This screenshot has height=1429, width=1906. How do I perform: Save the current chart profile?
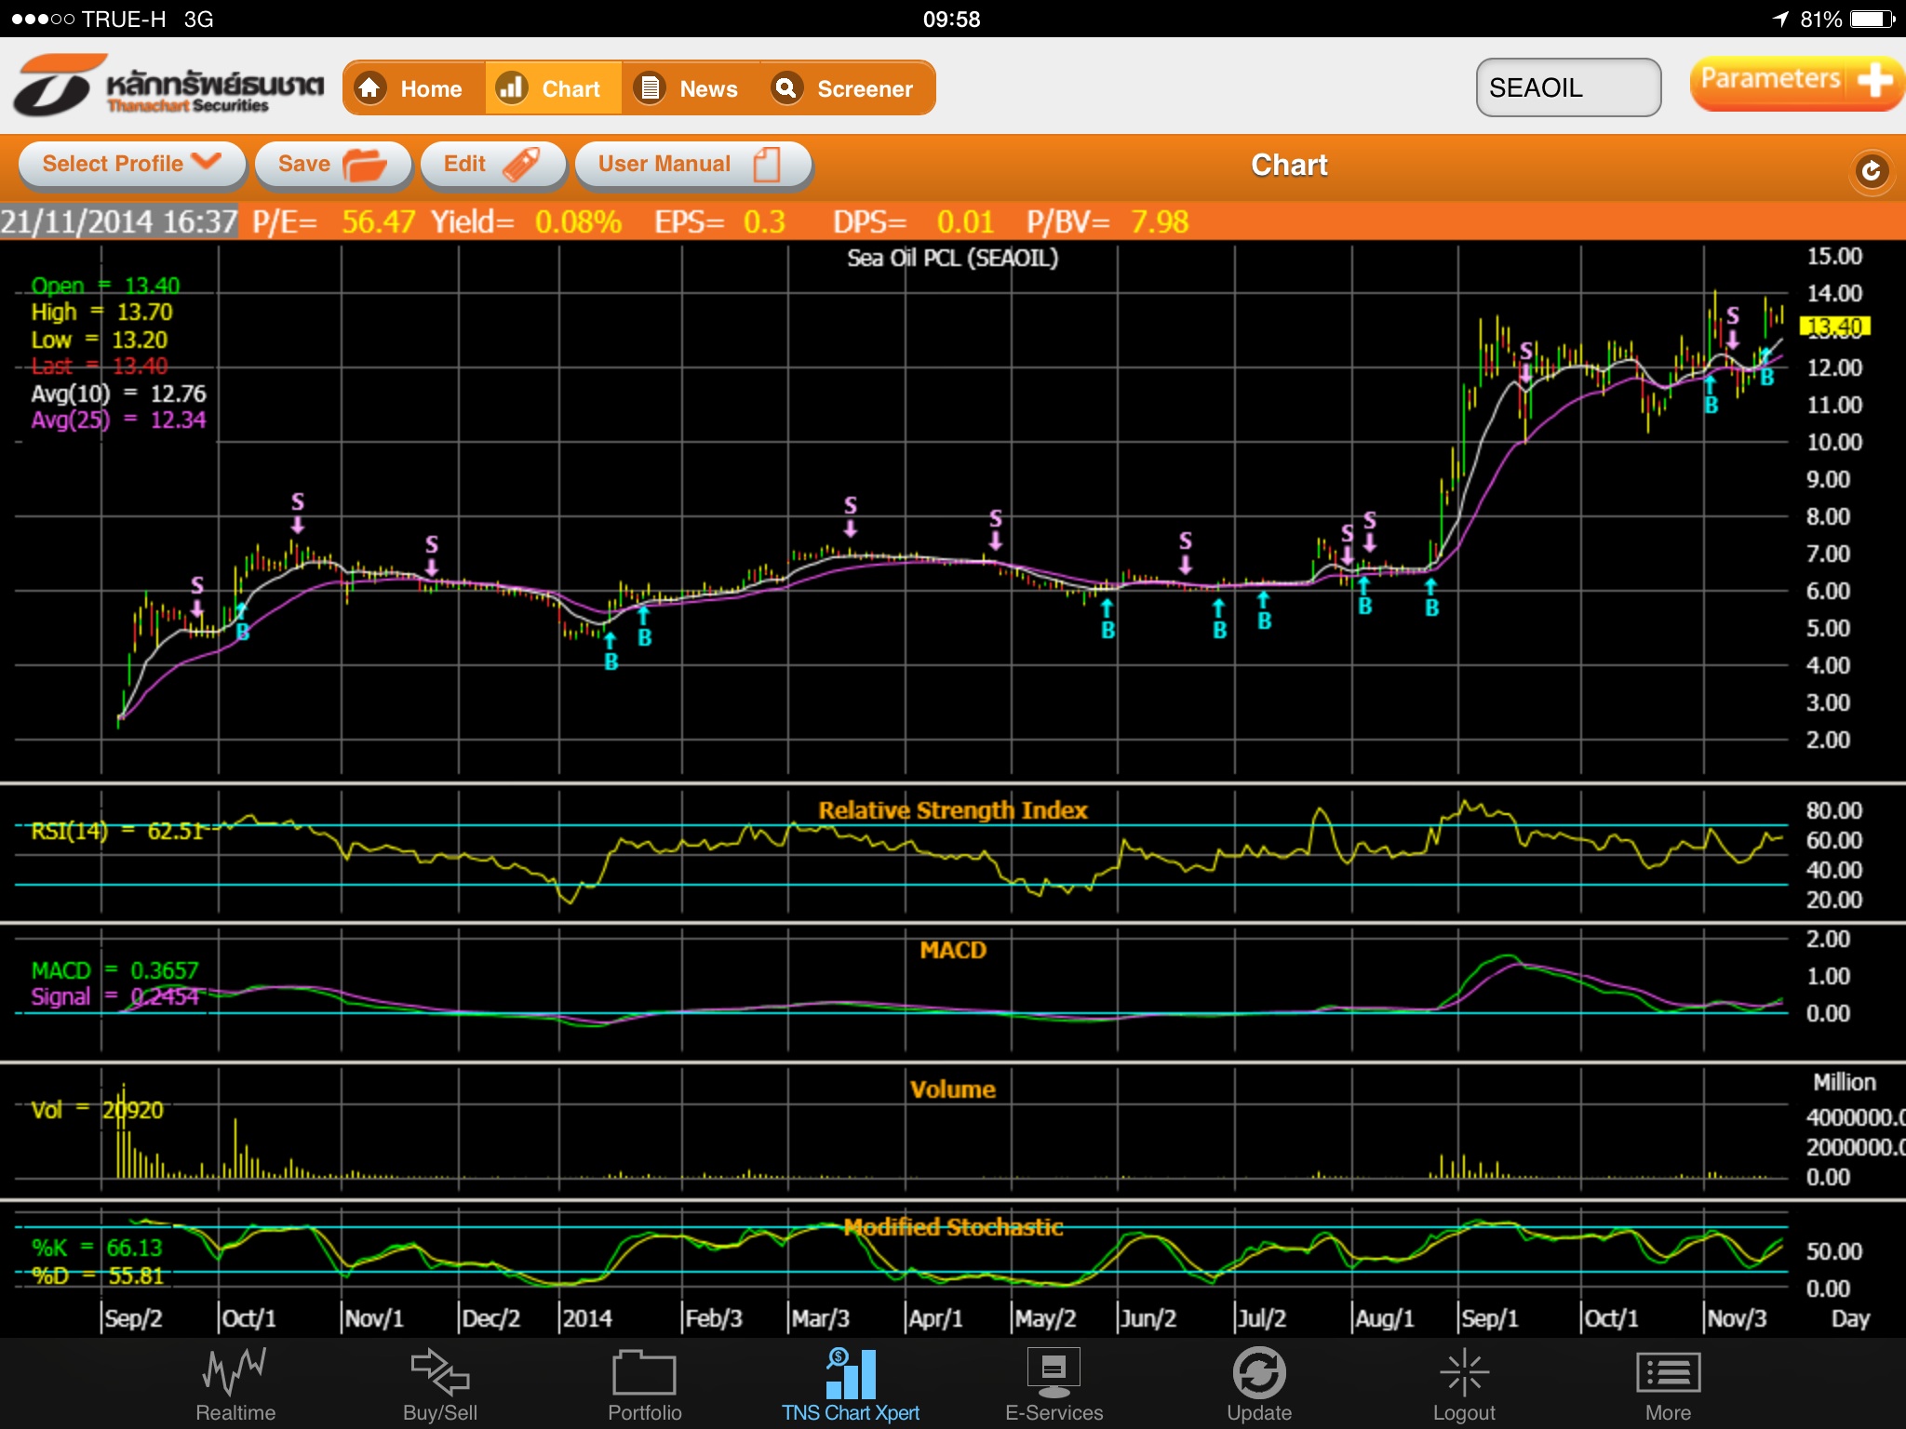pyautogui.click(x=333, y=165)
